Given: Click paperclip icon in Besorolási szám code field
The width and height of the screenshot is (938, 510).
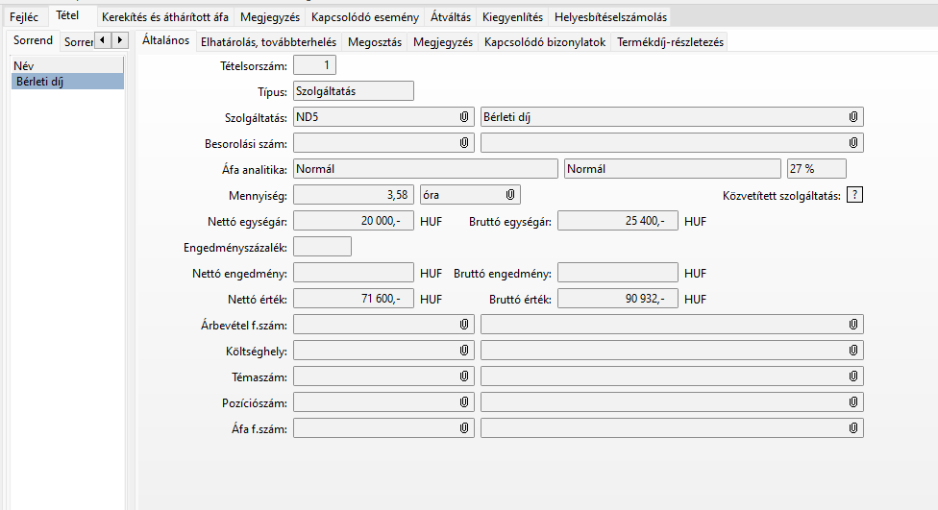Looking at the screenshot, I should coord(463,143).
